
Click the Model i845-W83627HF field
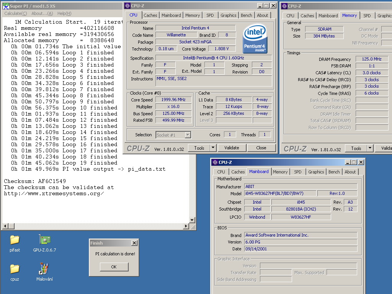(x=280, y=193)
